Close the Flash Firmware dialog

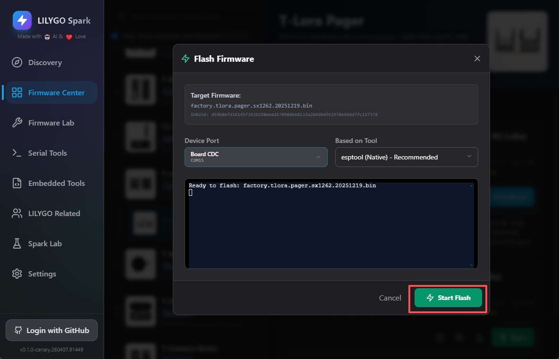click(x=477, y=58)
